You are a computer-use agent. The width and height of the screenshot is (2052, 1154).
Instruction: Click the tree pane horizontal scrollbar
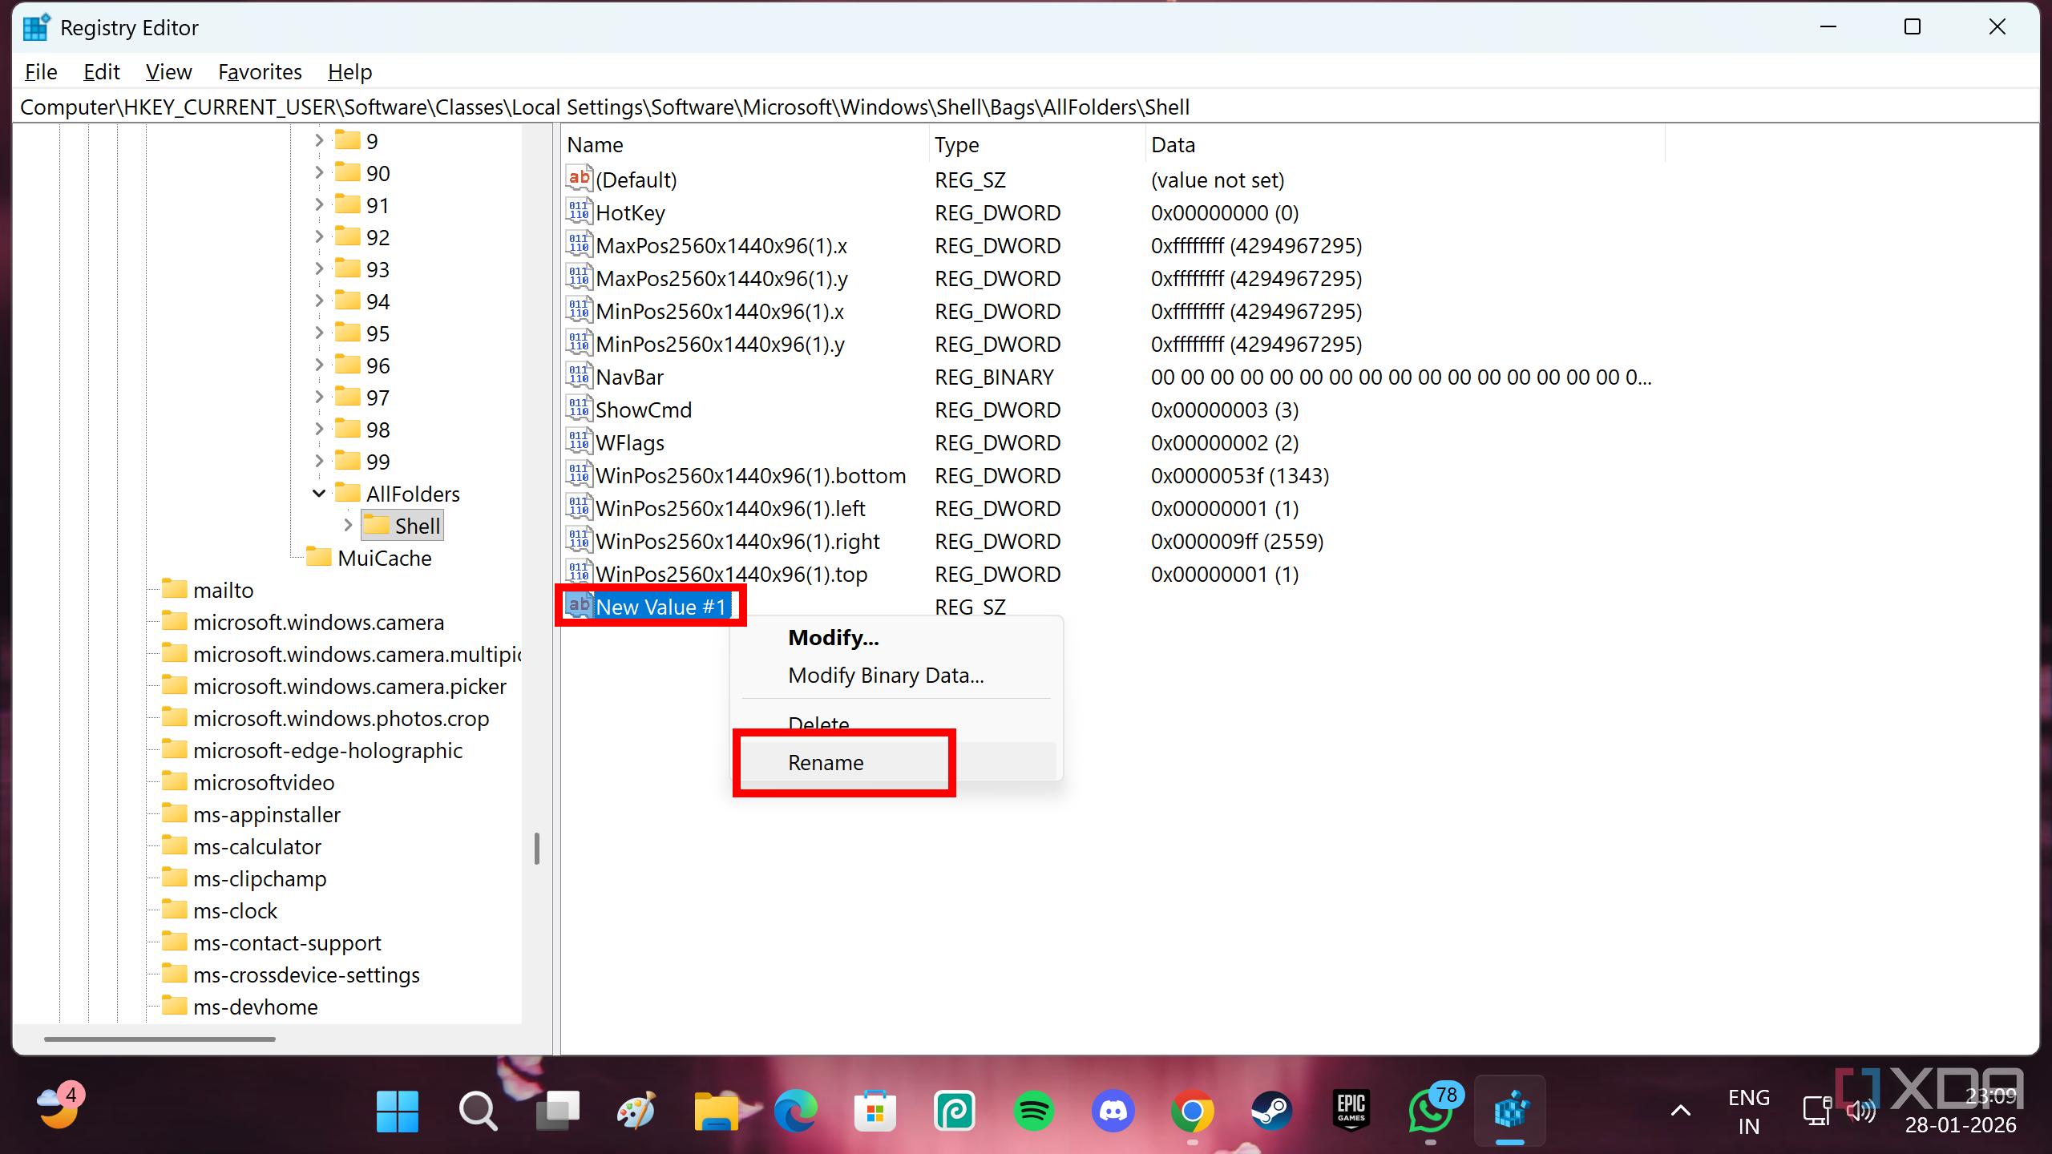click(160, 1039)
